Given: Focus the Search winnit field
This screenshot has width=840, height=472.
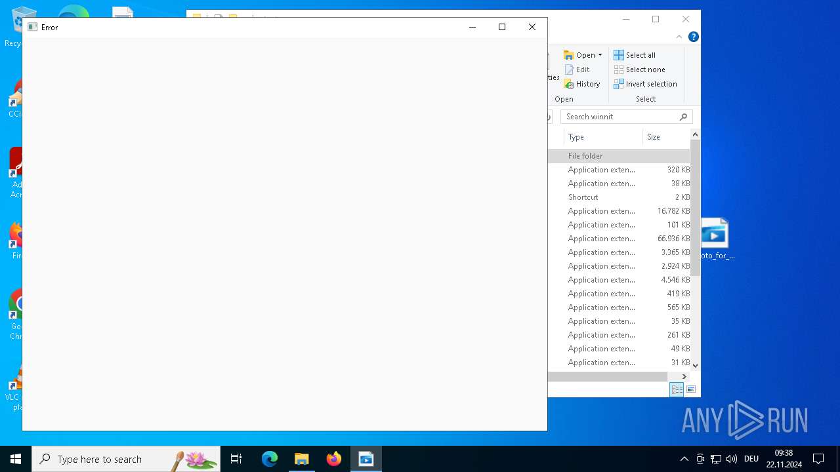Looking at the screenshot, I should (626, 117).
